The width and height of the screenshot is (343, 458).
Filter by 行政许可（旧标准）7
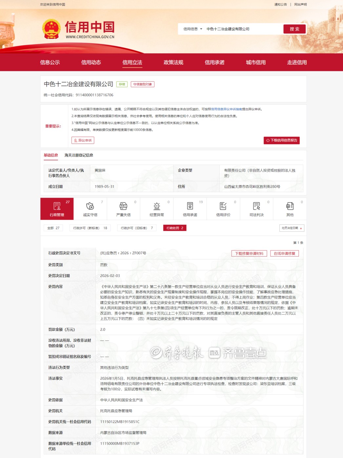coord(137,228)
